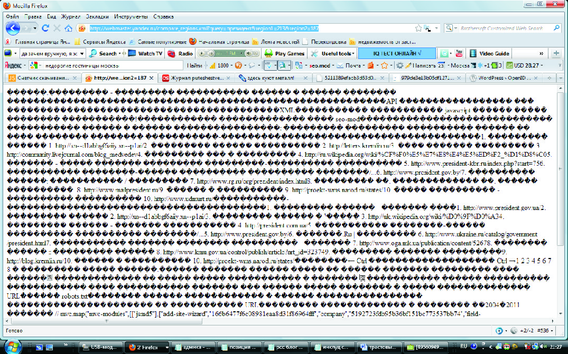Pause radio with the player pause button

pyautogui.click(x=211, y=53)
